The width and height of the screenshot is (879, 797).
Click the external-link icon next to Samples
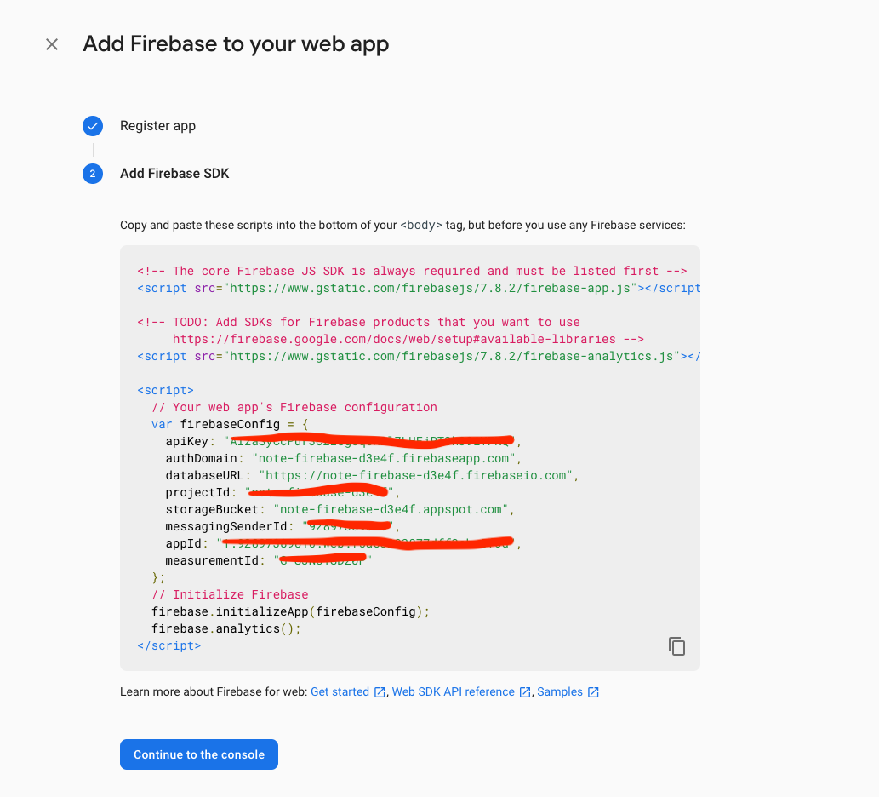tap(593, 692)
